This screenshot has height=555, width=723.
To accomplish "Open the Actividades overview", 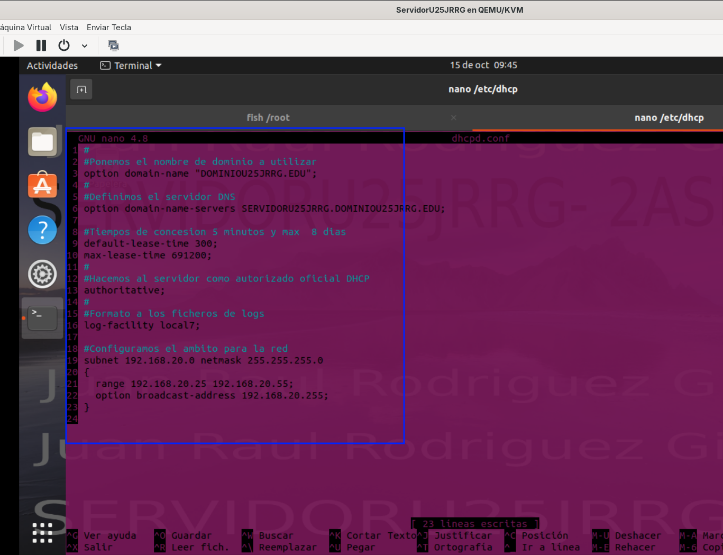I will point(52,66).
